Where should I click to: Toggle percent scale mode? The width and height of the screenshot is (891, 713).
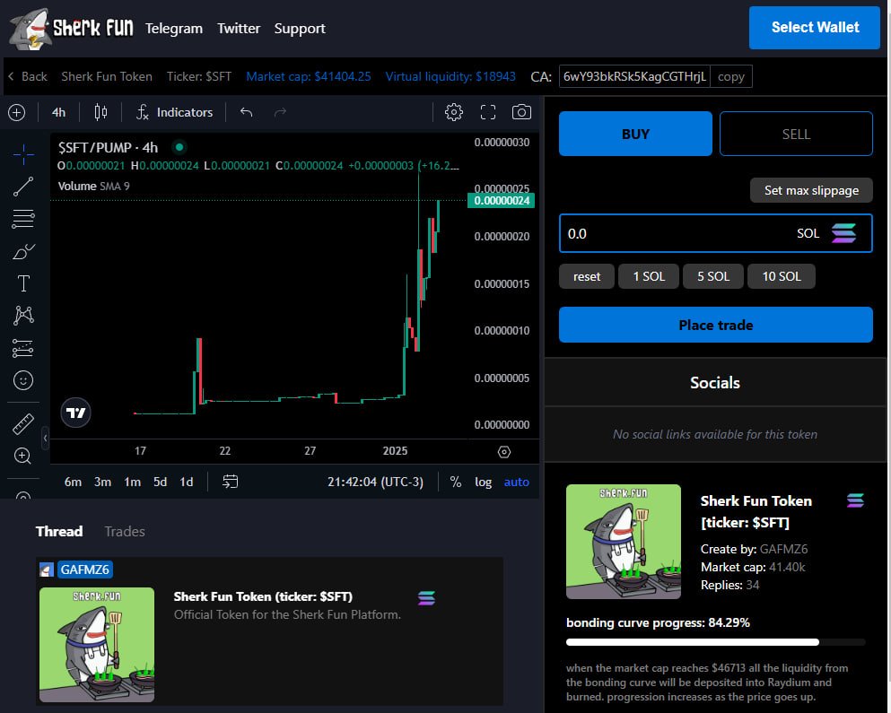pyautogui.click(x=456, y=482)
